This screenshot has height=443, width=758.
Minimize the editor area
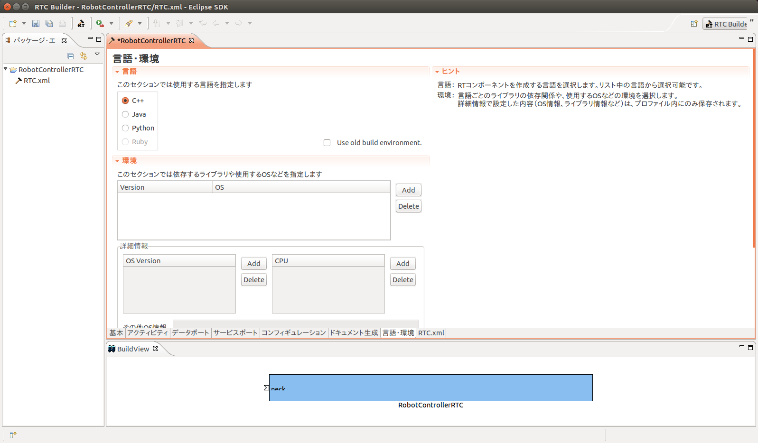coord(741,38)
